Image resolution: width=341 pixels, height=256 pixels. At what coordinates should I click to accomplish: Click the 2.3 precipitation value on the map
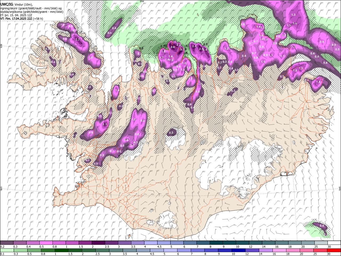[105, 124]
